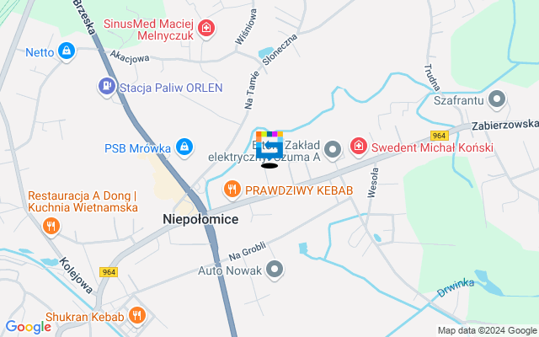Click the 964 road badge near Kolejowa

109,272
